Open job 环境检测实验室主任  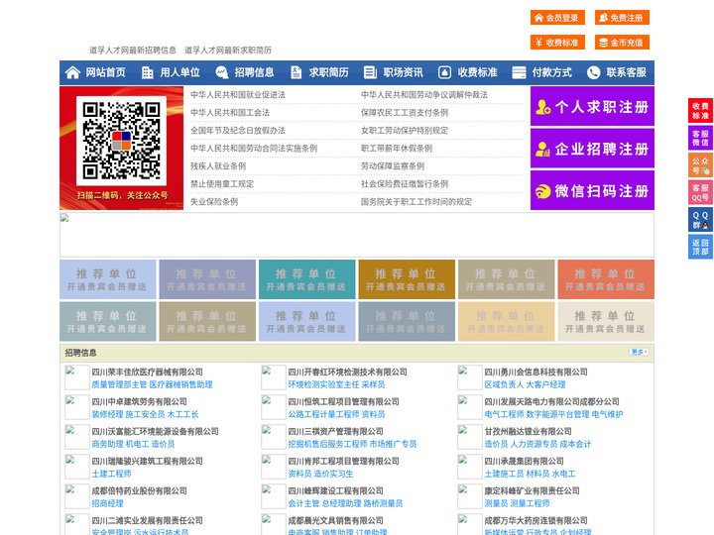pos(323,384)
